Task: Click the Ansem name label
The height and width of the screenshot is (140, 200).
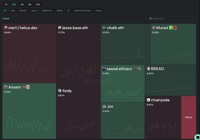Action: tap(15, 87)
